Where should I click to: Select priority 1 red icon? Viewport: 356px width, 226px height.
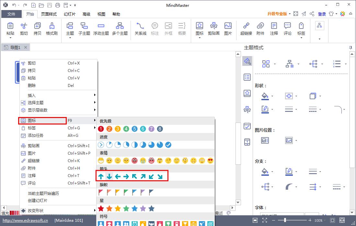pos(101,129)
